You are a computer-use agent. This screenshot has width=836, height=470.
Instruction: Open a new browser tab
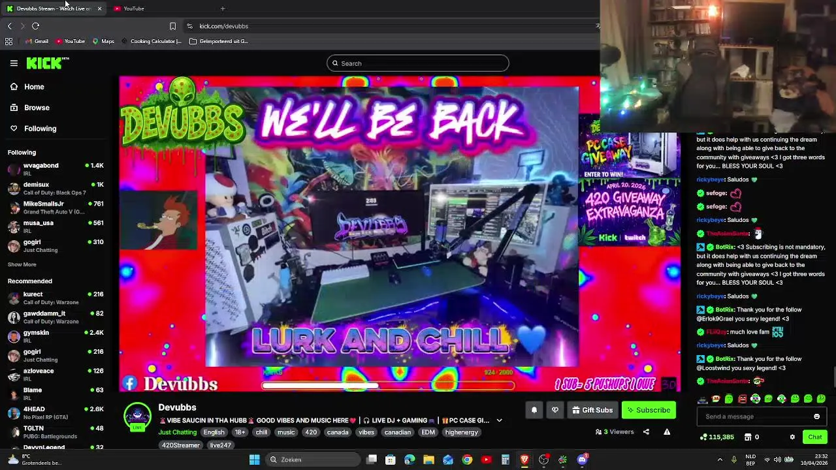223,8
